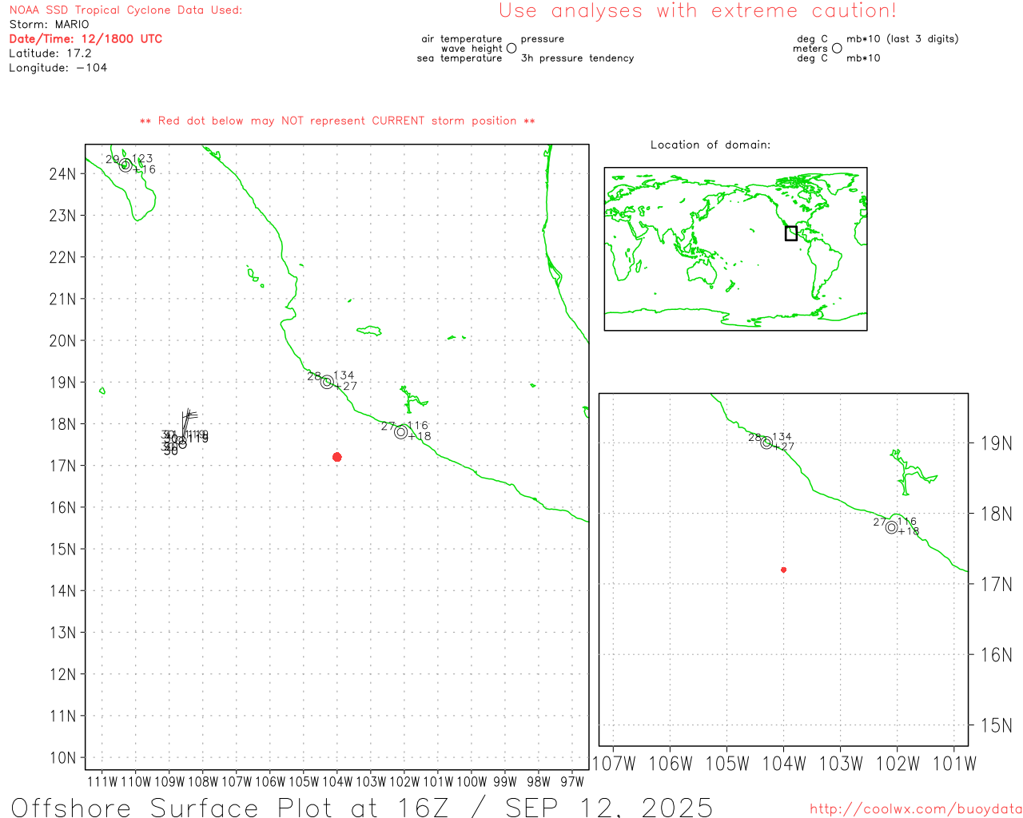
Task: Click the 'Location of domain:' label
Action: click(711, 145)
